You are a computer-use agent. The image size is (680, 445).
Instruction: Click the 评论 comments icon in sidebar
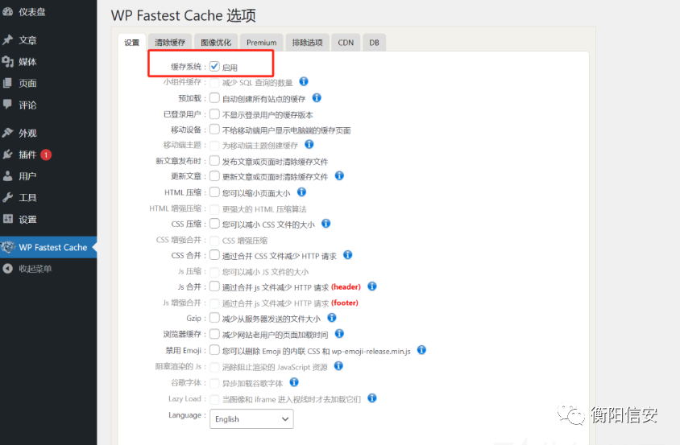(7, 105)
